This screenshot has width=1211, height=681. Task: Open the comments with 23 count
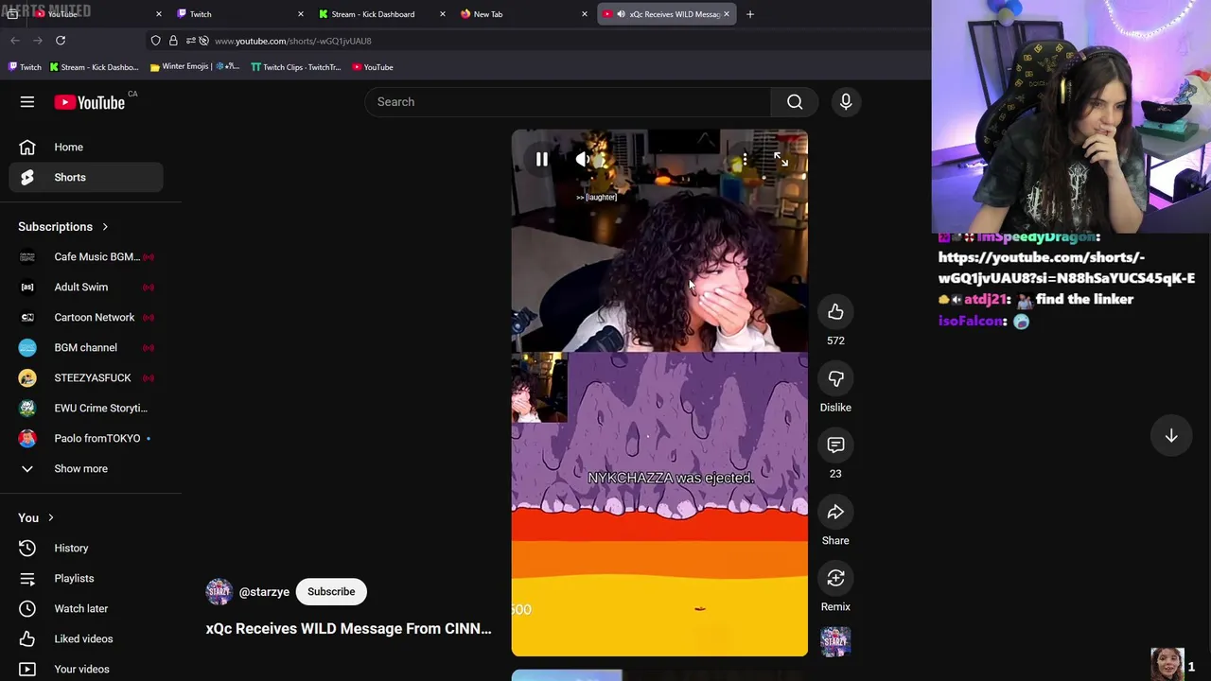click(x=835, y=445)
